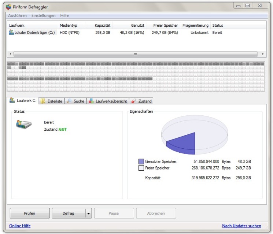Click the folder icon on Dateiliste tab
Image resolution: width=273 pixels, height=234 pixels.
43,101
